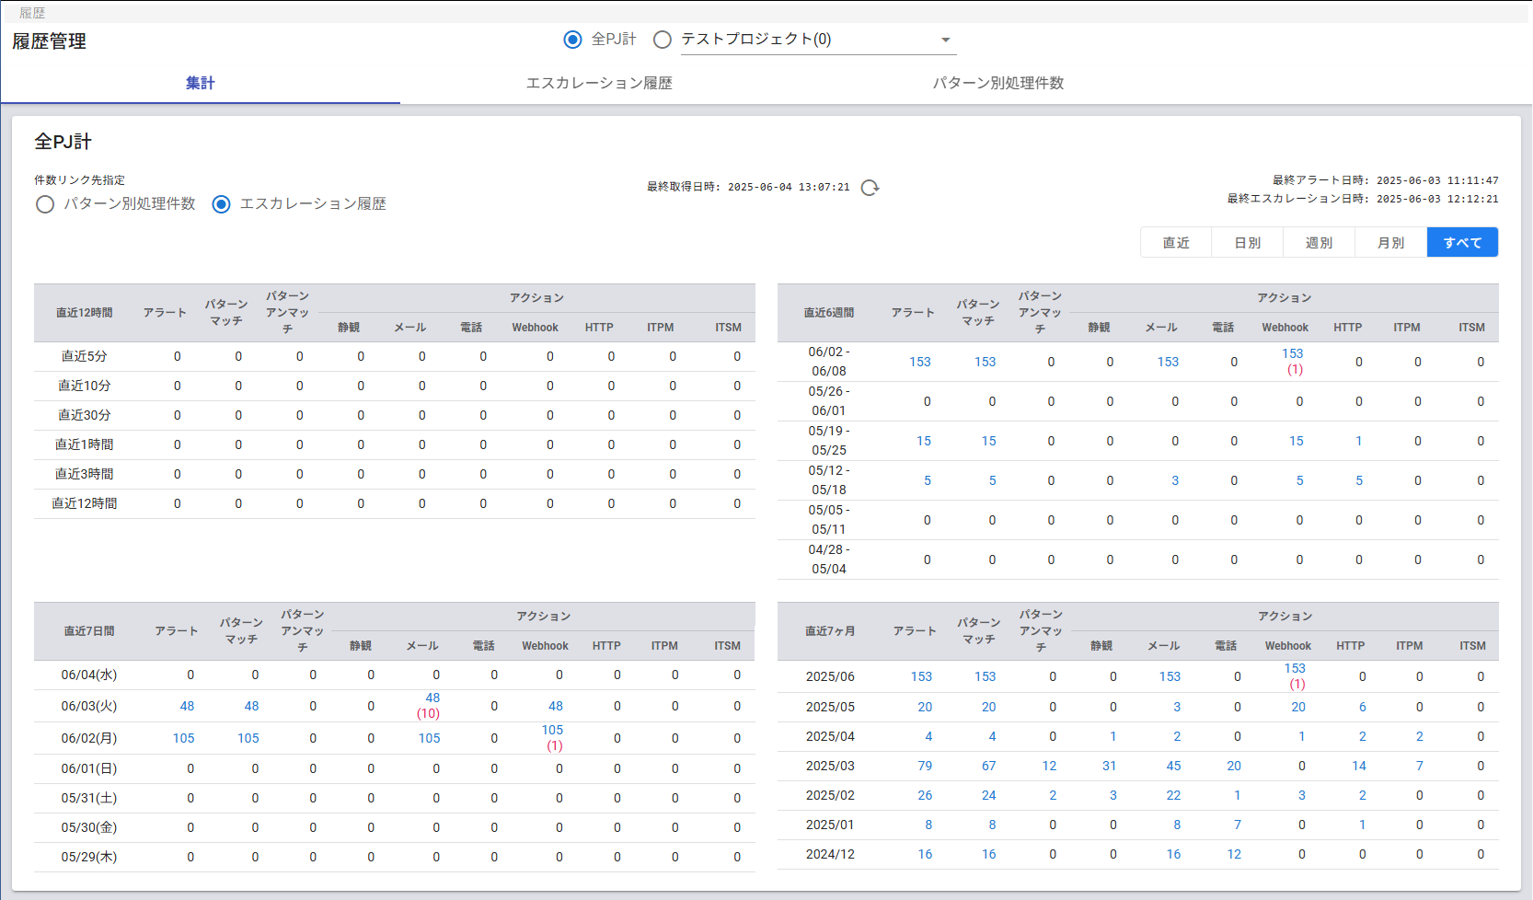Click the refresh icon beside last fetch time
This screenshot has width=1533, height=900.
(870, 188)
